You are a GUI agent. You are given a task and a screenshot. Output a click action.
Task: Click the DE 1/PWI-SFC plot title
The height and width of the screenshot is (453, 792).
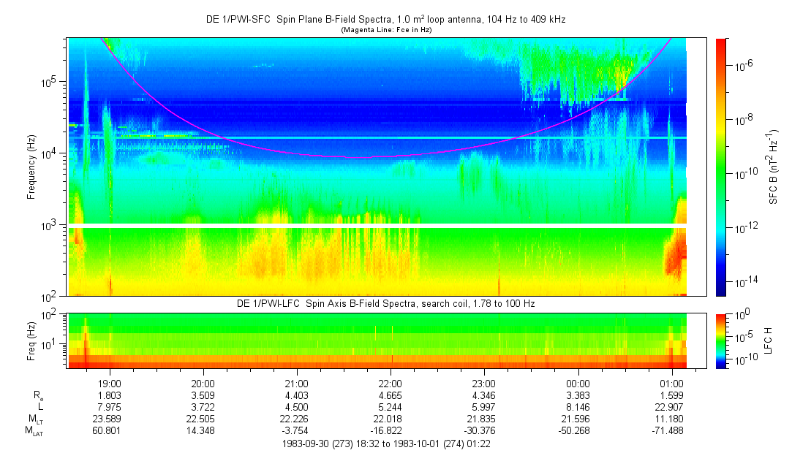[x=385, y=19]
